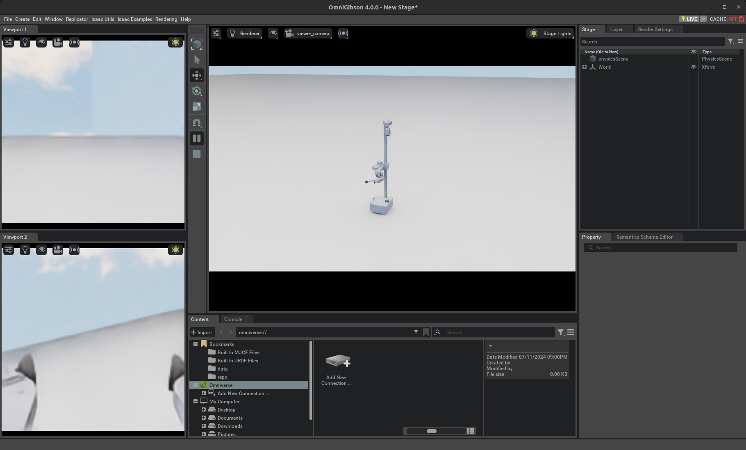
Task: Collapse the Bookmarks tree node
Action: tap(196, 344)
